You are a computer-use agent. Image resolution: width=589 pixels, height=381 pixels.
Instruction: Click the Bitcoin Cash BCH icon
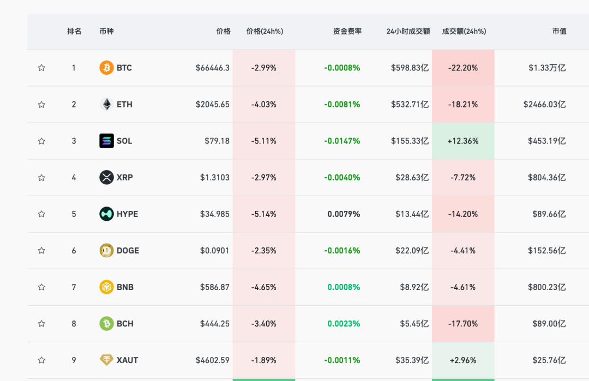click(x=106, y=324)
